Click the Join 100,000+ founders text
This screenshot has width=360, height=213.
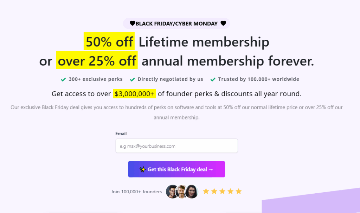pos(136,192)
